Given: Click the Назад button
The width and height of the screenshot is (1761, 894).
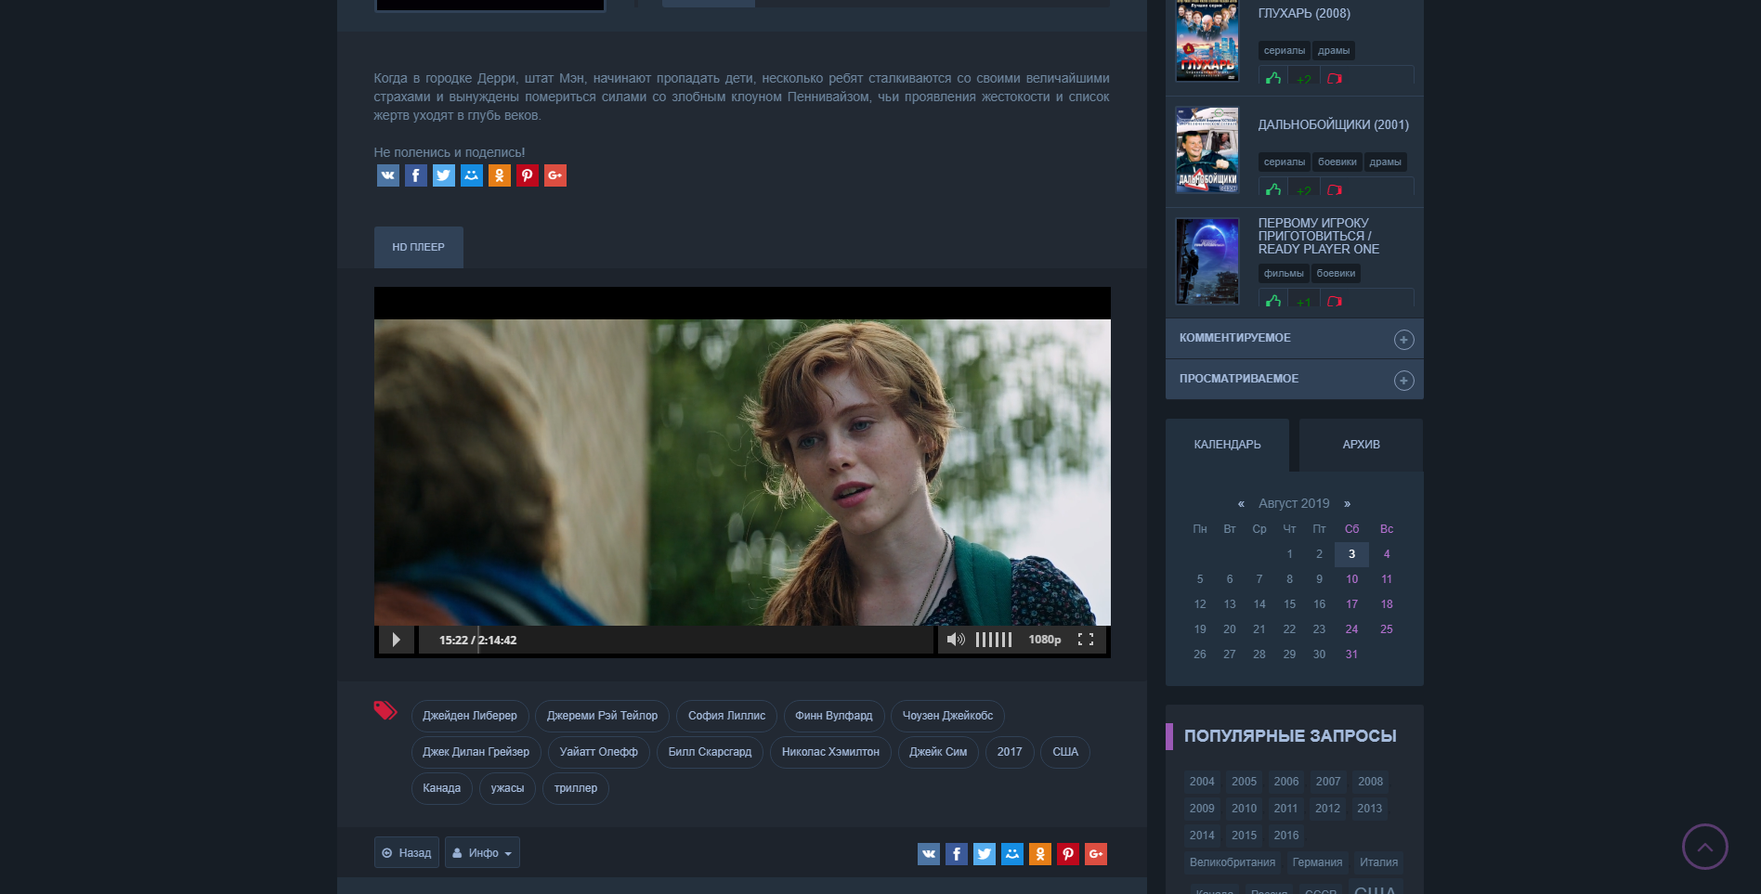Looking at the screenshot, I should pyautogui.click(x=407, y=852).
